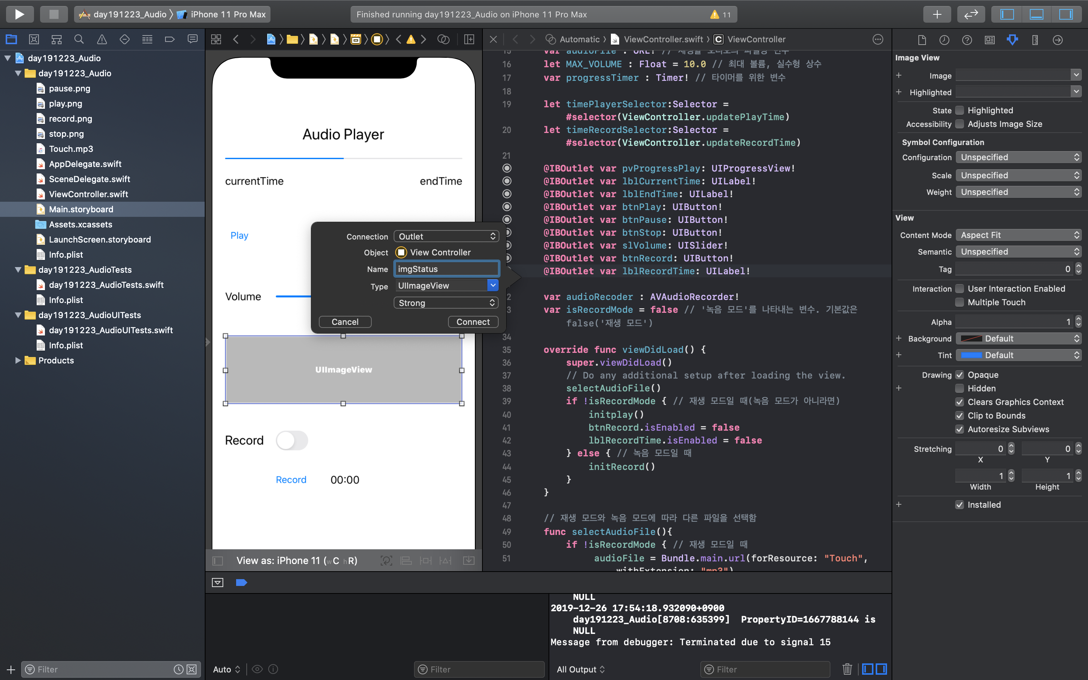This screenshot has height=680, width=1088.
Task: Open the Size inspector ruler icon
Action: coord(1035,40)
